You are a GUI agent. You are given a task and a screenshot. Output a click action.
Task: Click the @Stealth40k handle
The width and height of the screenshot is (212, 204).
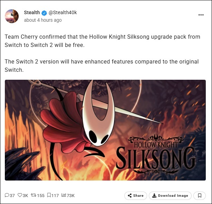tap(62, 12)
